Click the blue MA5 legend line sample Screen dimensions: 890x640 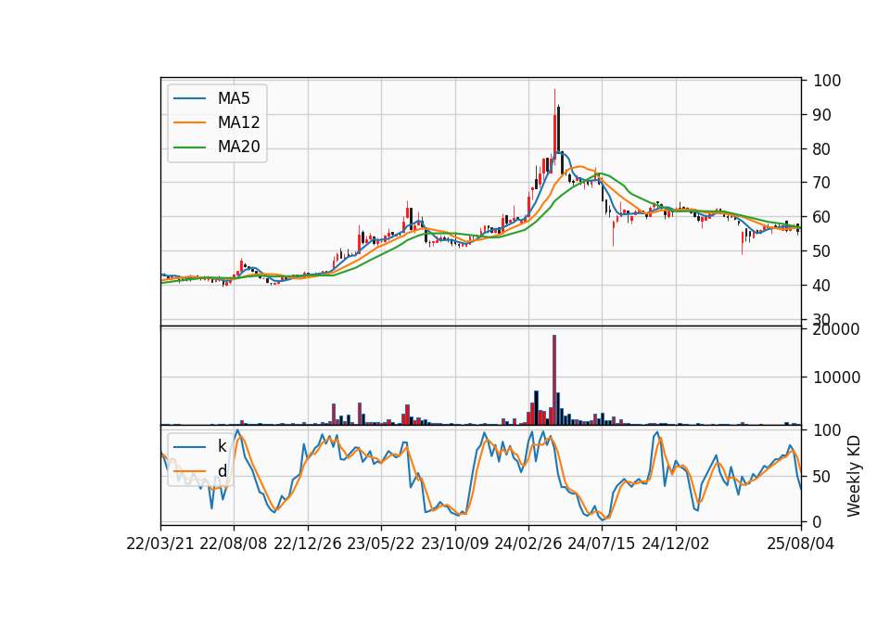[x=189, y=98]
